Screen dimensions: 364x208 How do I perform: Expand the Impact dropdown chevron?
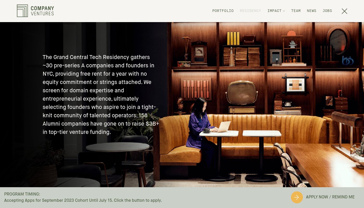pyautogui.click(x=284, y=11)
